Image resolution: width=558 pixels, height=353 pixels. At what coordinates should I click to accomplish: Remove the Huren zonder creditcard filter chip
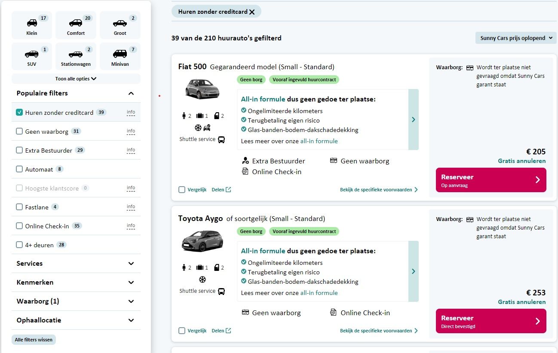(x=252, y=12)
